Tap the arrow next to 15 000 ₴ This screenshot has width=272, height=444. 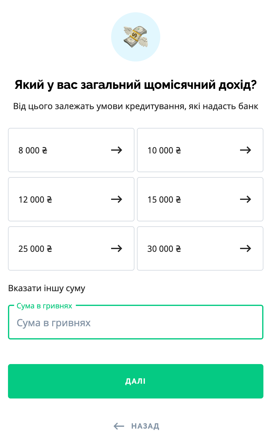coord(246,199)
